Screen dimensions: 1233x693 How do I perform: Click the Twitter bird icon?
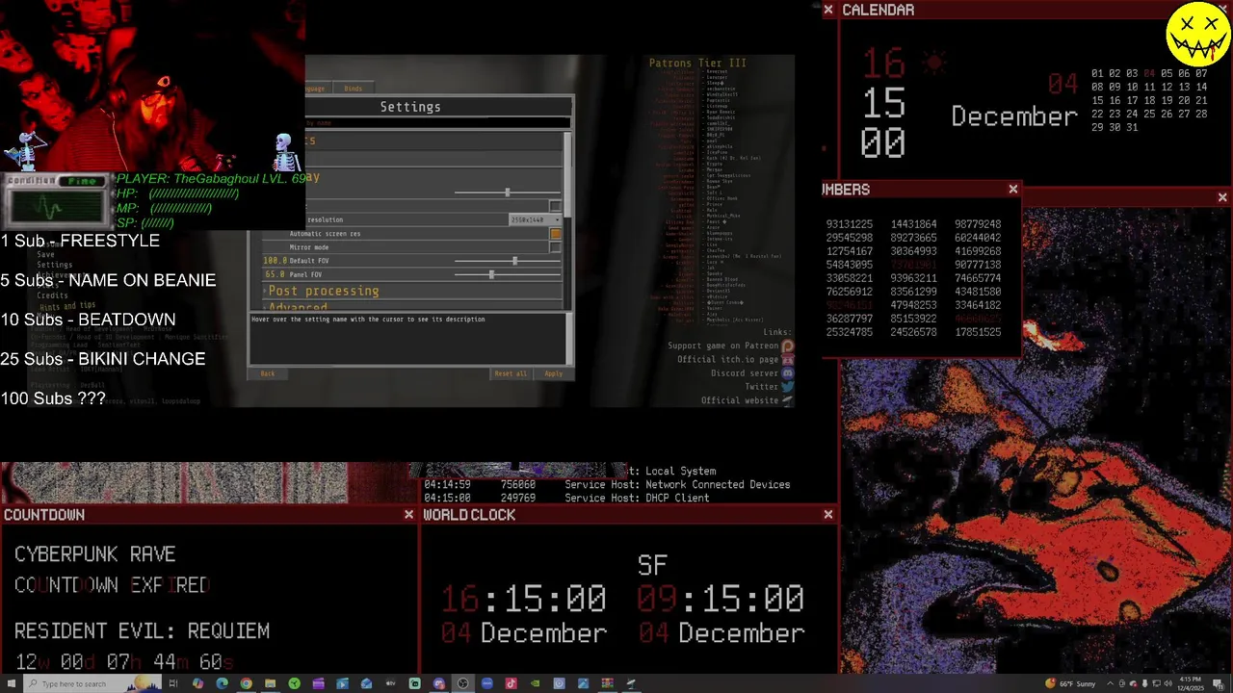pyautogui.click(x=788, y=386)
